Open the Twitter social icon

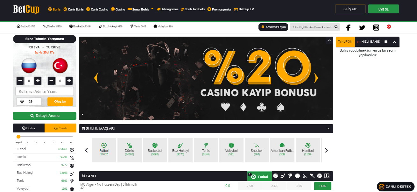(362, 27)
